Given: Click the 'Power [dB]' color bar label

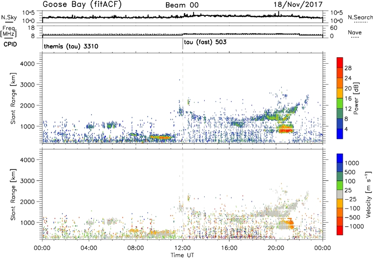Looking at the screenshot, I should point(356,98).
